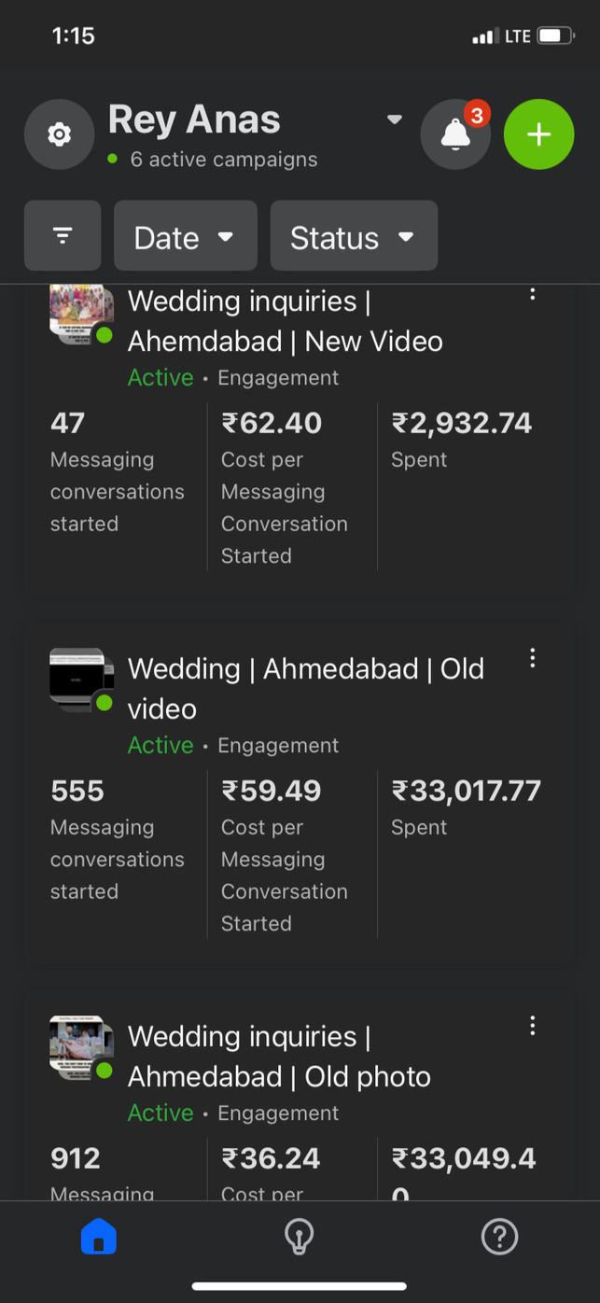Open more options for Wedding inquiries New Video
The width and height of the screenshot is (600, 1303).
(533, 294)
